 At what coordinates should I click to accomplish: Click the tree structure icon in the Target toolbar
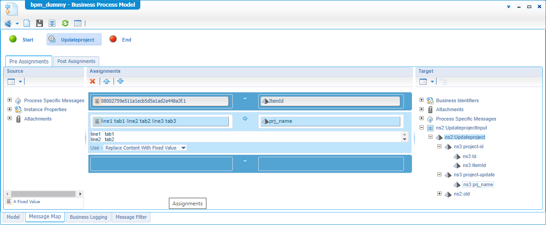443,81
